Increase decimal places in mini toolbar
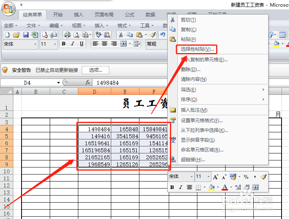Screen dimensions: 289x219 (238, 187)
